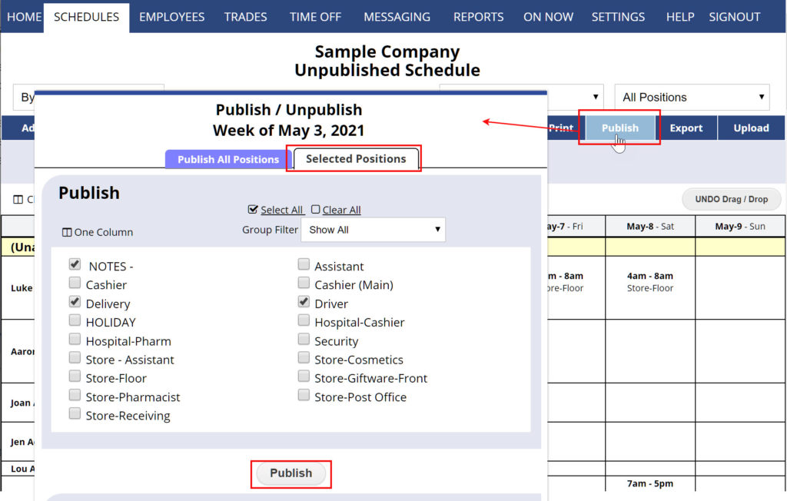The image size is (787, 501).
Task: Click the Upload button on the toolbar
Action: pyautogui.click(x=751, y=128)
